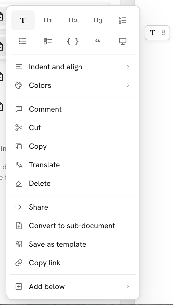
Task: Convert block to Heading 1
Action: click(x=48, y=20)
